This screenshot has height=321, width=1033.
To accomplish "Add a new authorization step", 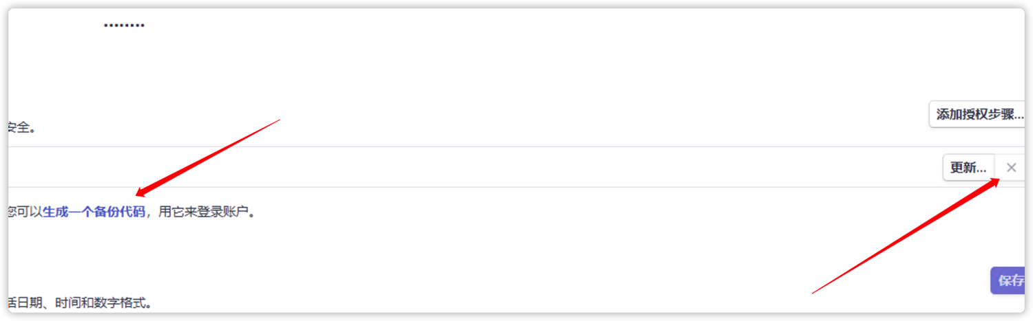I will [x=977, y=114].
